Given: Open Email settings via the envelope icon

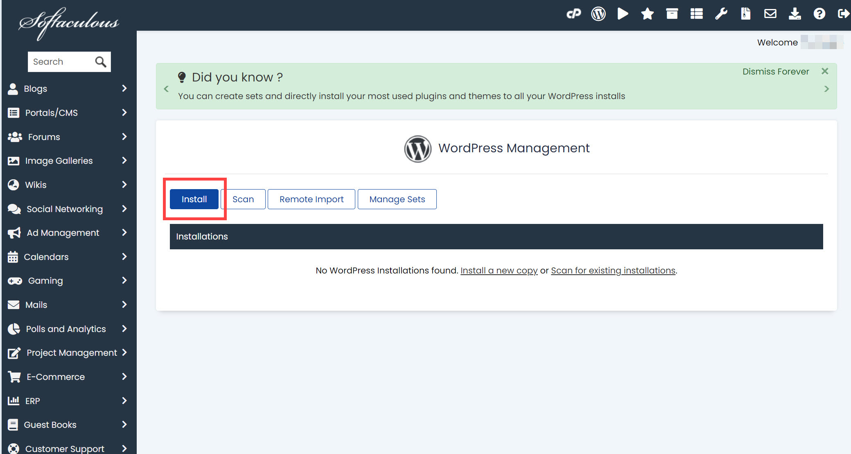Looking at the screenshot, I should tap(770, 14).
